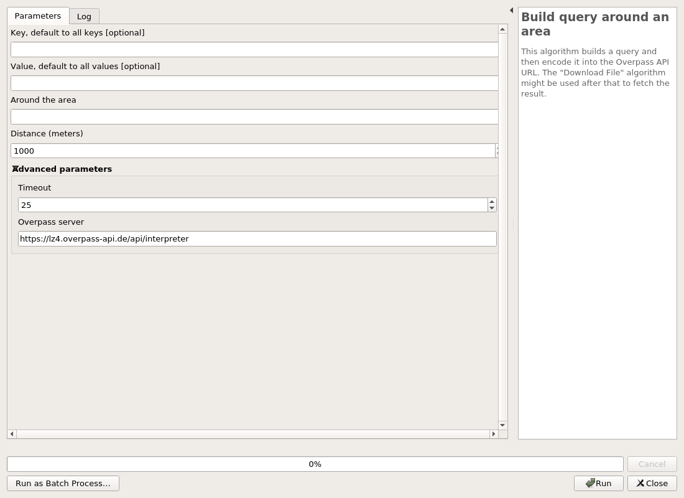Click the vertical scrollbar down arrow
Screen dimensions: 684x498
tap(502, 425)
